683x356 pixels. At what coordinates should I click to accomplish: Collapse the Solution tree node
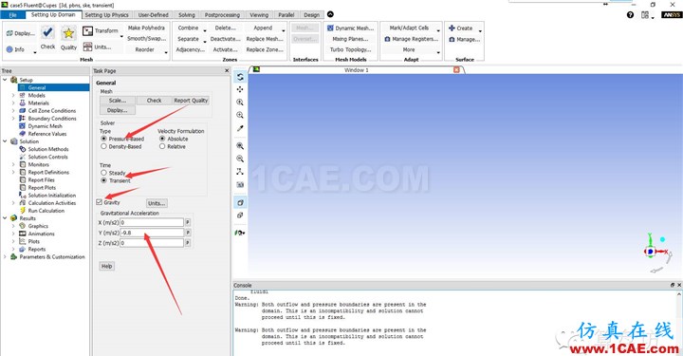click(x=5, y=141)
